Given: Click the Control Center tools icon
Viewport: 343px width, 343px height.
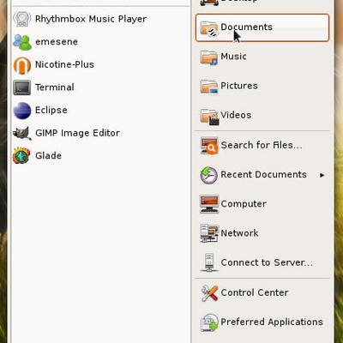Looking at the screenshot, I should point(209,292).
